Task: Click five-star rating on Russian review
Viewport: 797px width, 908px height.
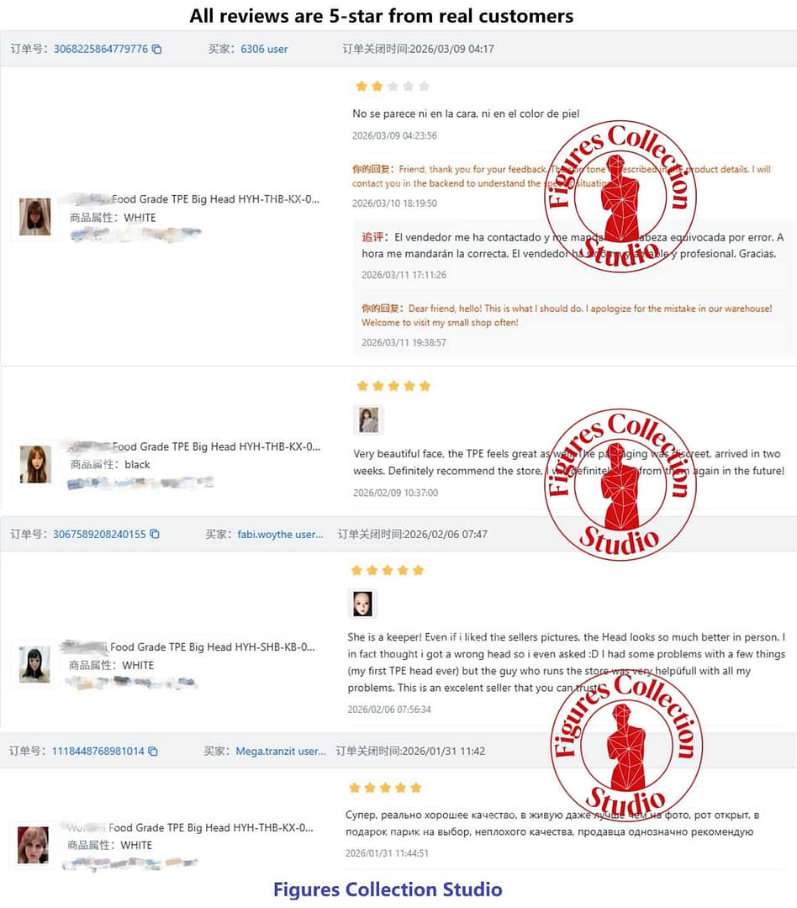Action: [385, 788]
